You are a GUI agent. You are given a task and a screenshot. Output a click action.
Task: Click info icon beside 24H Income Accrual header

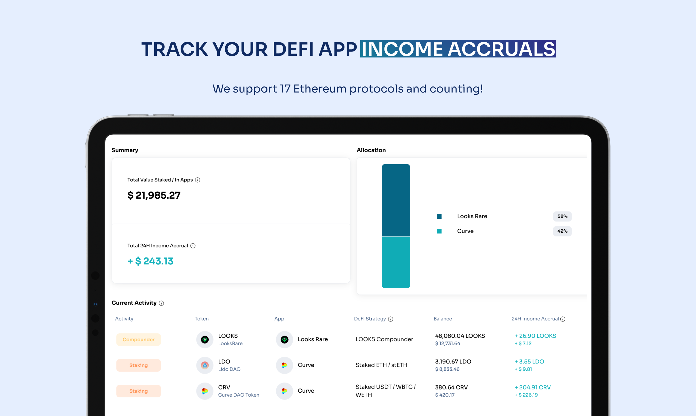coord(563,319)
